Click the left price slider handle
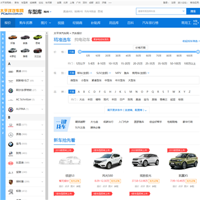Screen dimensions: 200x200 pyautogui.click(x=80, y=52)
